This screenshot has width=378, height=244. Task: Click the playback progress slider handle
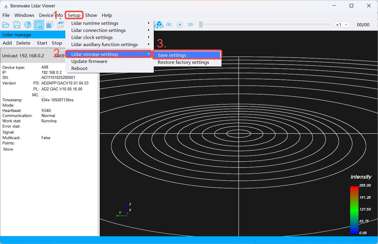201,25
